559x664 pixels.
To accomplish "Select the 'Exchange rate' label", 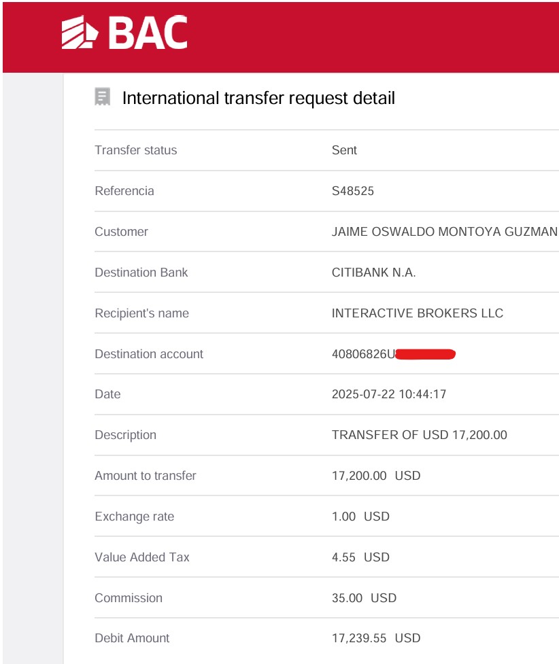I will pyautogui.click(x=135, y=517).
